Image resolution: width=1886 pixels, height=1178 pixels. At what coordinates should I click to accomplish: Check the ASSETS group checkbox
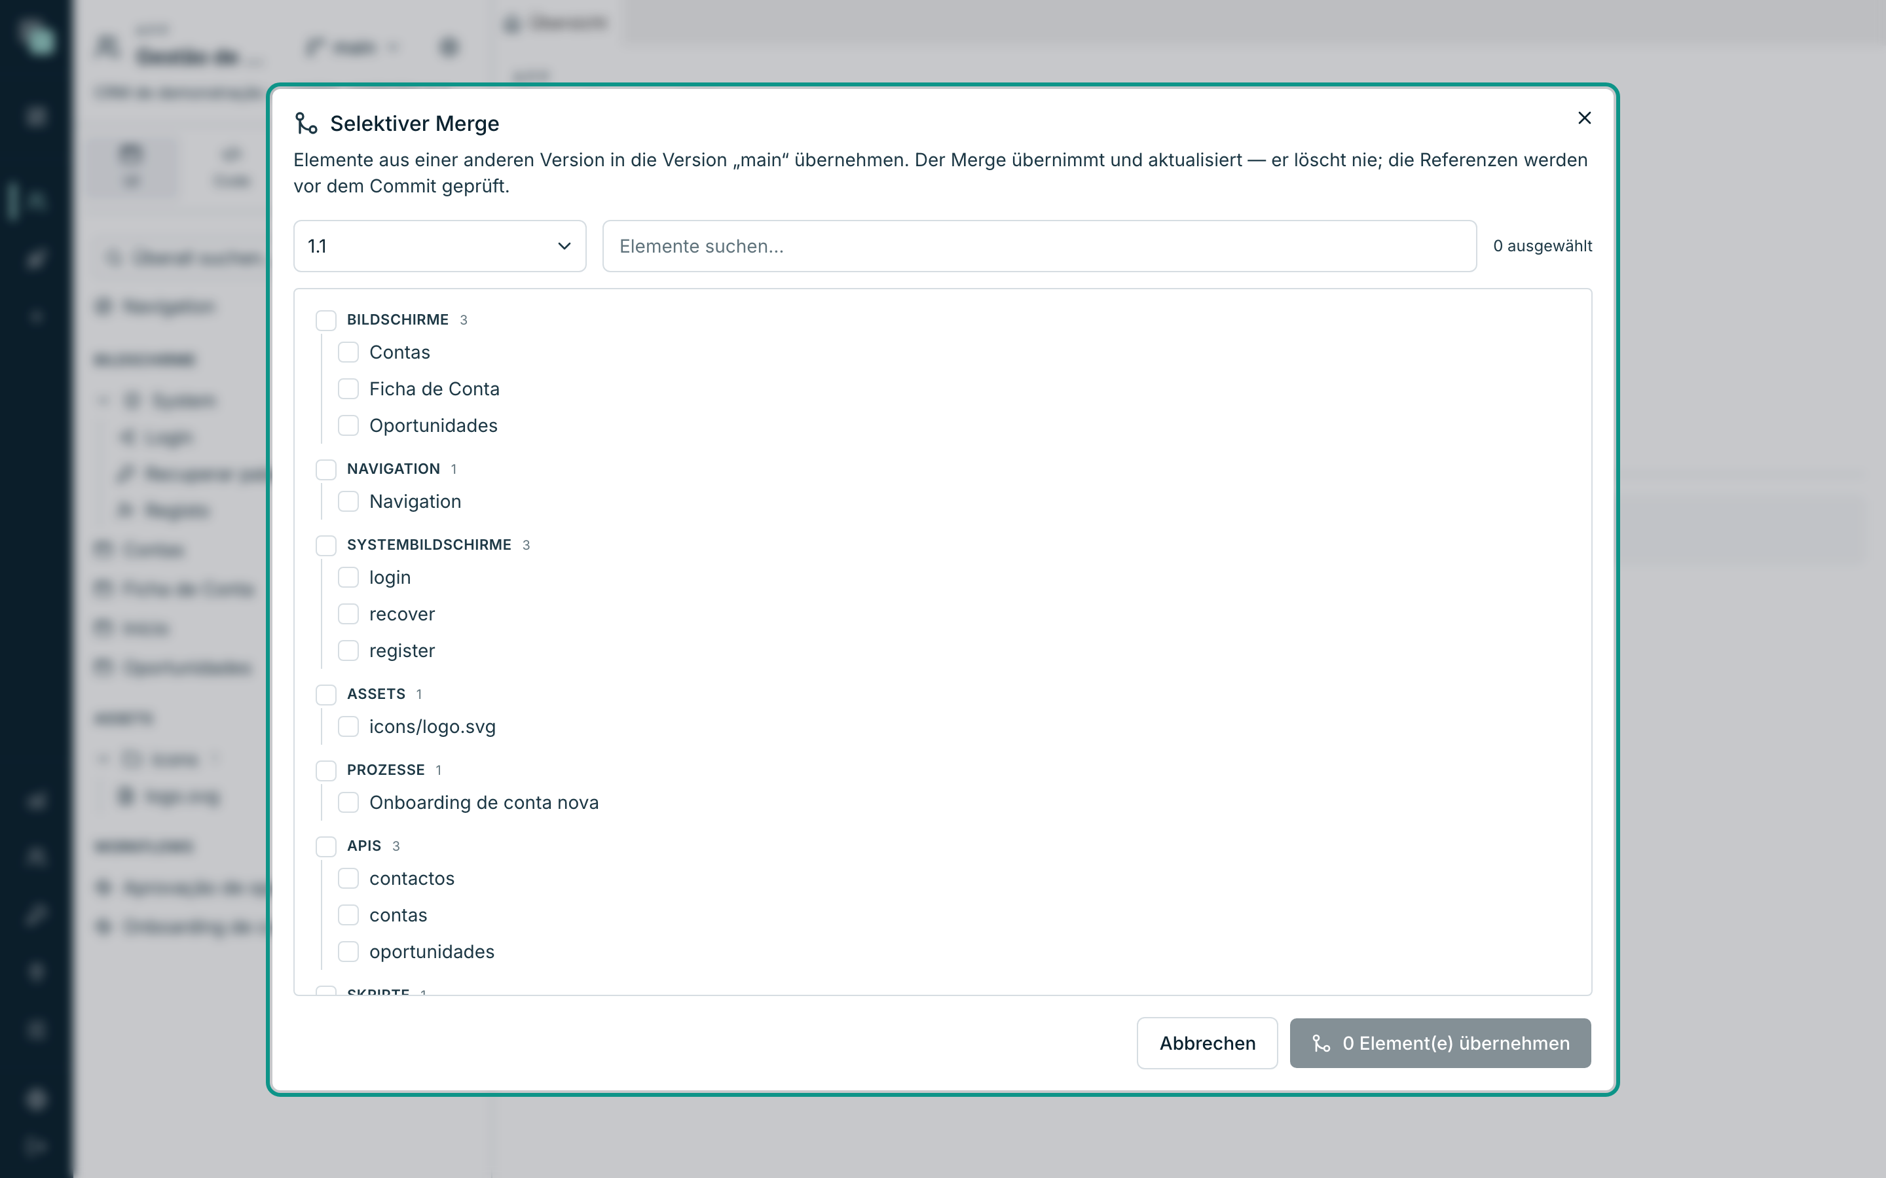[x=325, y=694]
